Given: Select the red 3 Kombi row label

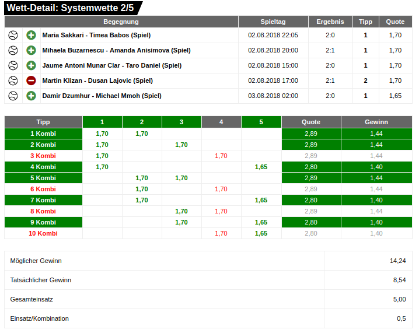Looking at the screenshot, I should [x=43, y=156].
